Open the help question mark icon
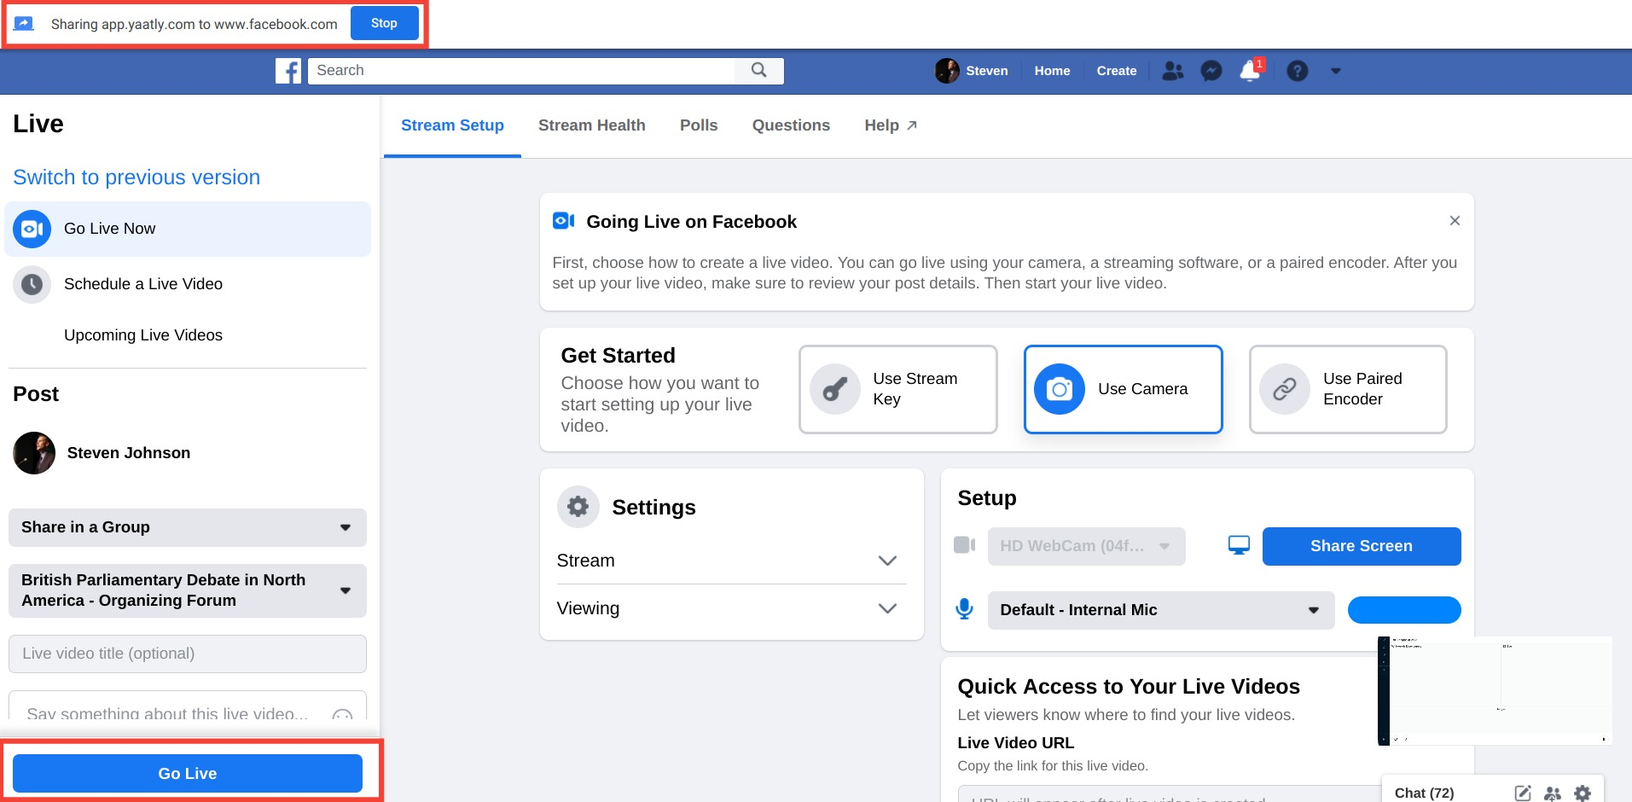 coord(1298,71)
